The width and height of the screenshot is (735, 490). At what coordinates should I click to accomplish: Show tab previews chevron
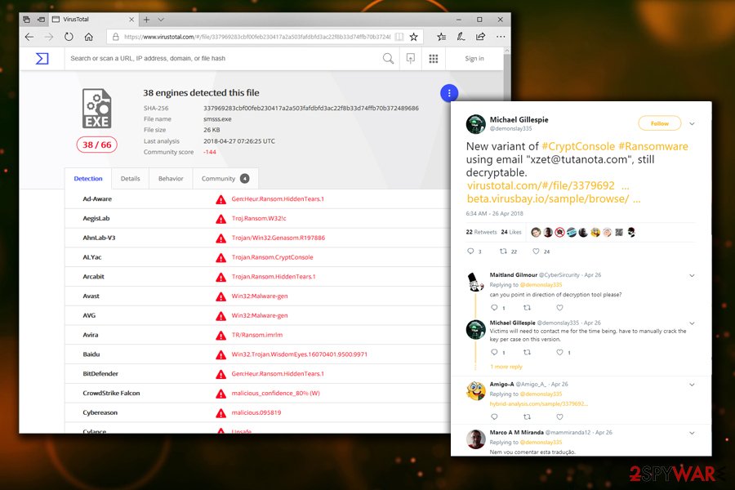(161, 20)
